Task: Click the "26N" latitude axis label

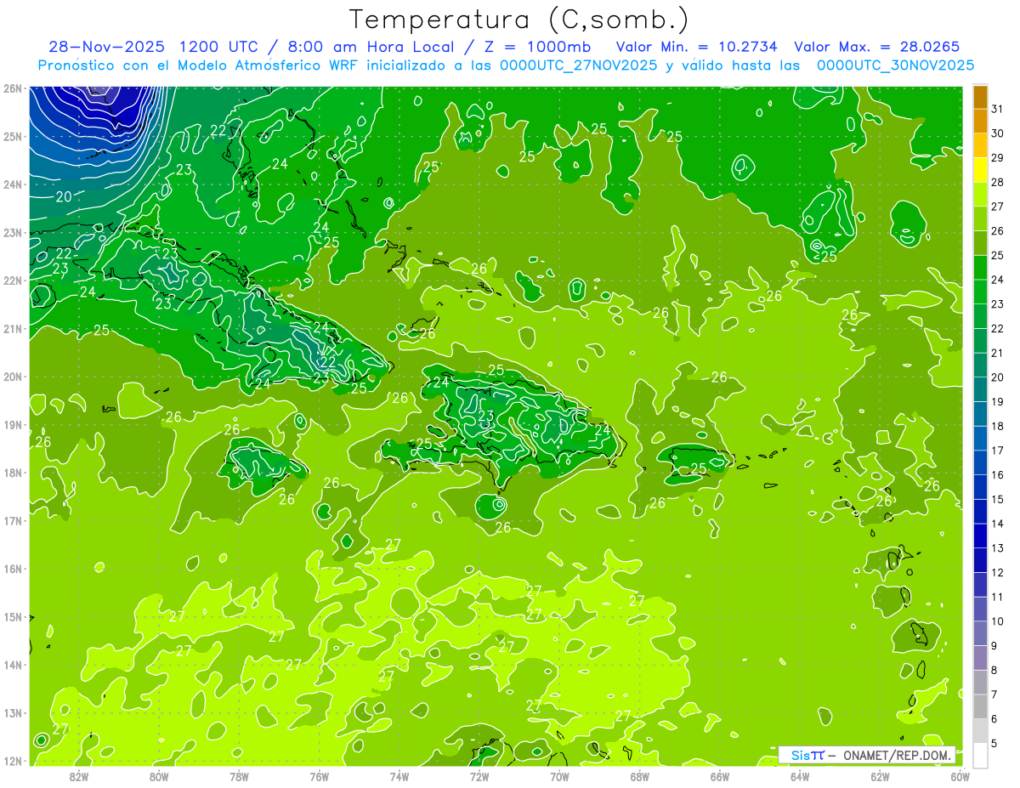Action: 12,88
